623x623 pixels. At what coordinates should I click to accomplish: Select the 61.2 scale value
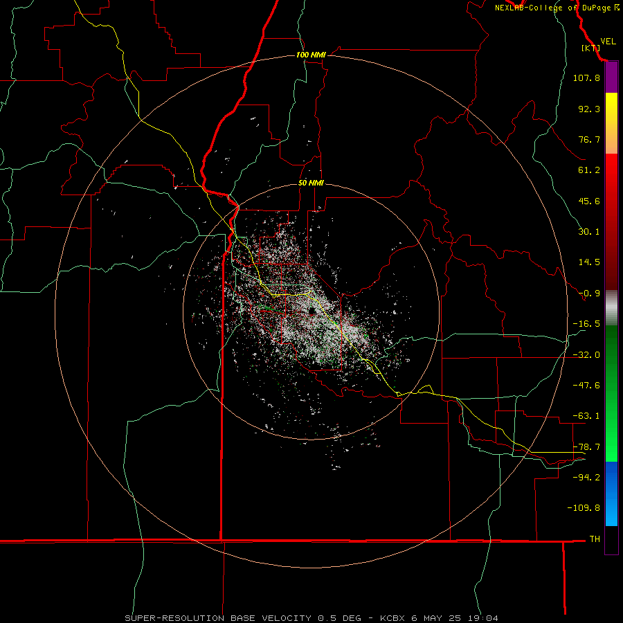pyautogui.click(x=589, y=170)
